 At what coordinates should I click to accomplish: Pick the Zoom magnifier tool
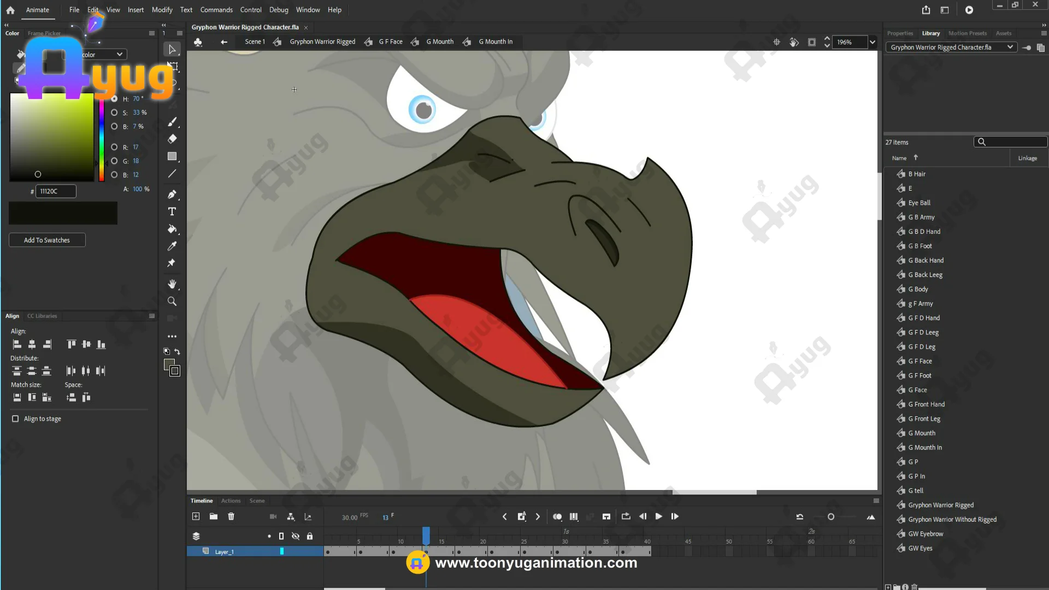pyautogui.click(x=172, y=302)
